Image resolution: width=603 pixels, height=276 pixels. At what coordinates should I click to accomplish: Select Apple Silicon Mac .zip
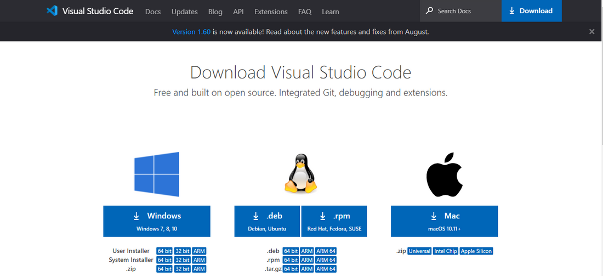[x=476, y=251]
